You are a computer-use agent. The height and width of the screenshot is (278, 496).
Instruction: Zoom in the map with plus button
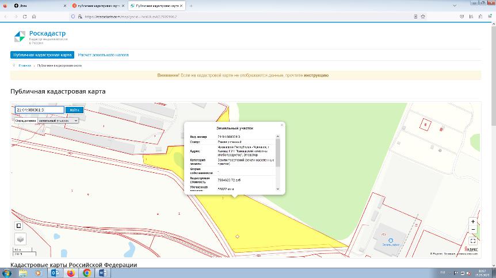473,221
